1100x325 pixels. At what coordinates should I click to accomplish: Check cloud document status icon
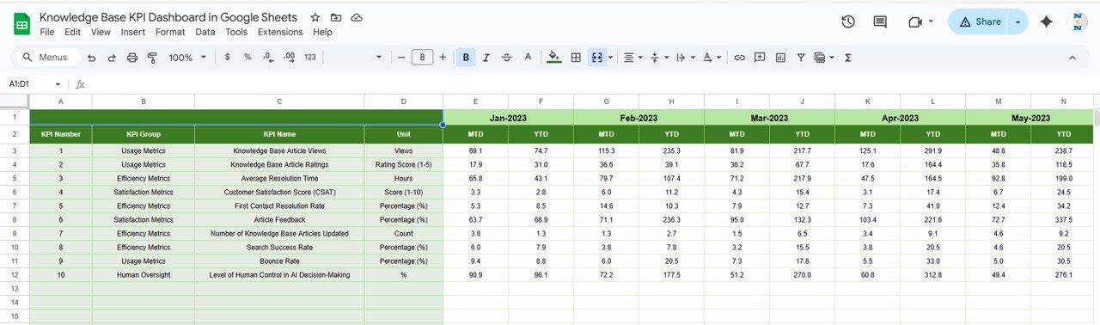coord(357,17)
